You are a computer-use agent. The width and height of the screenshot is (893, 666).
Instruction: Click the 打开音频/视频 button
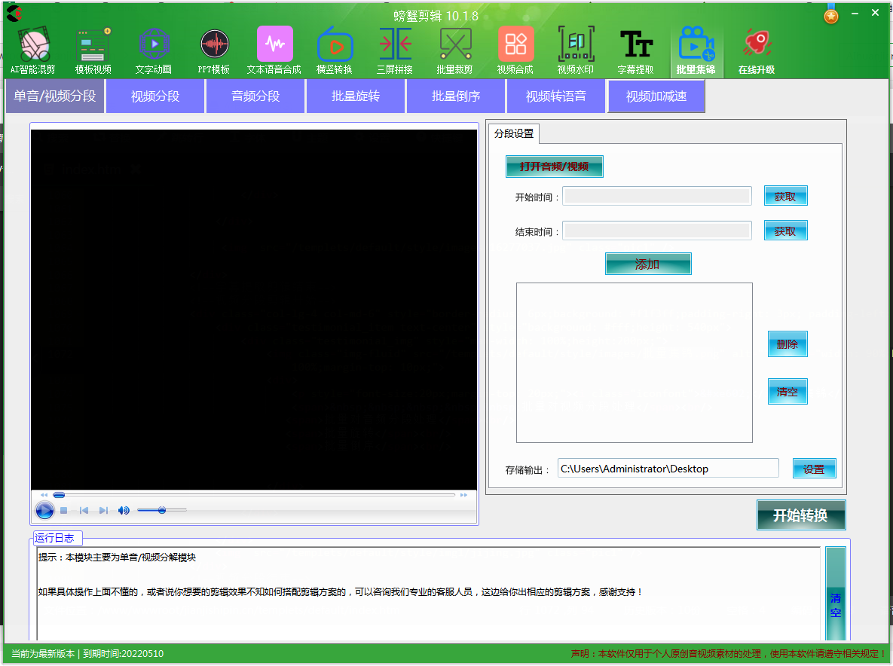555,166
